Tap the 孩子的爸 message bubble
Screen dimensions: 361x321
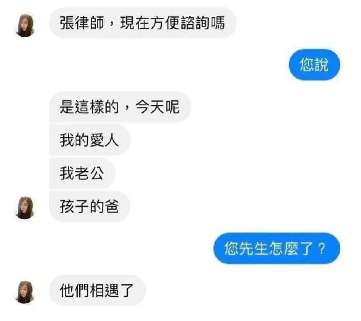click(90, 206)
